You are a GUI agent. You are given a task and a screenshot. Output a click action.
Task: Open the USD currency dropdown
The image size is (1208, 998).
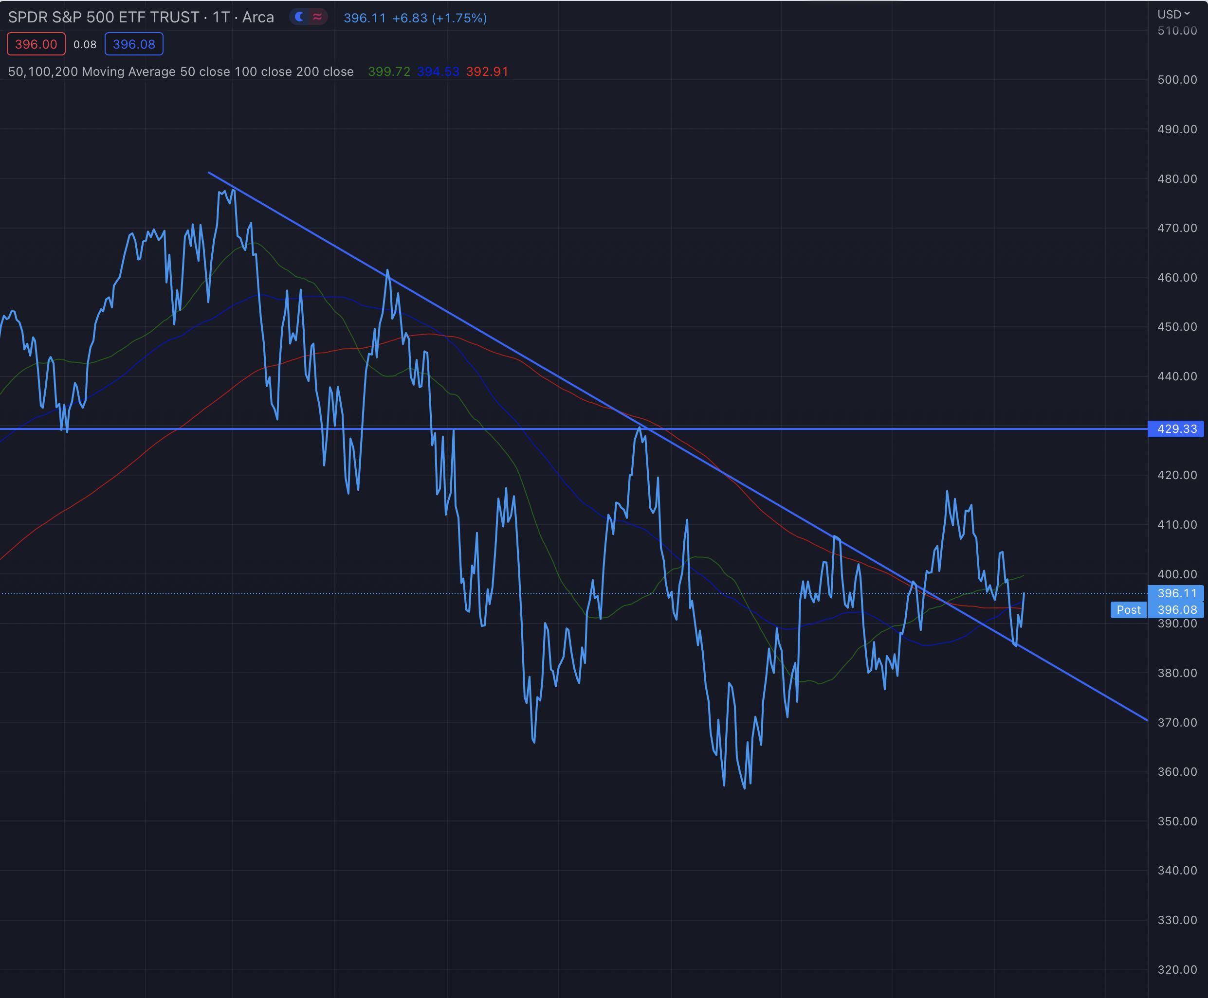coord(1173,14)
